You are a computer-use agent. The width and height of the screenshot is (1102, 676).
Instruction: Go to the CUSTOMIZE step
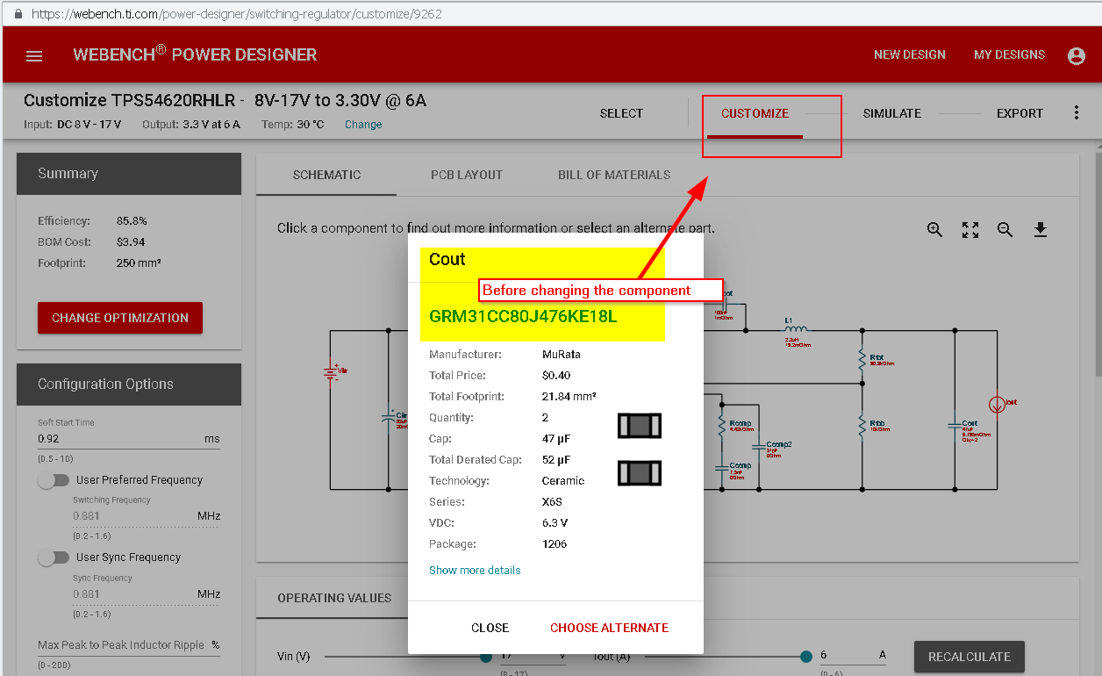coord(755,113)
